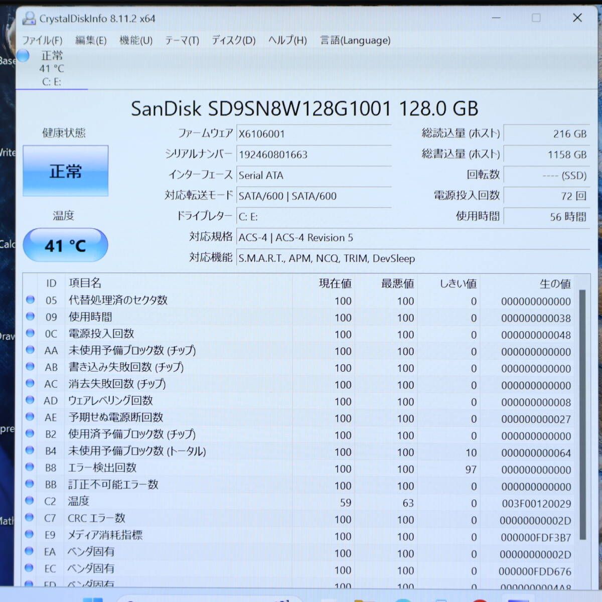Select the 代替処理済のセクタ数 attribute name

(118, 300)
